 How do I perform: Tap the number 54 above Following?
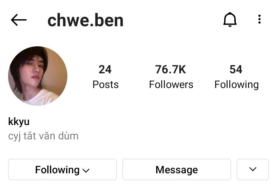tap(236, 69)
